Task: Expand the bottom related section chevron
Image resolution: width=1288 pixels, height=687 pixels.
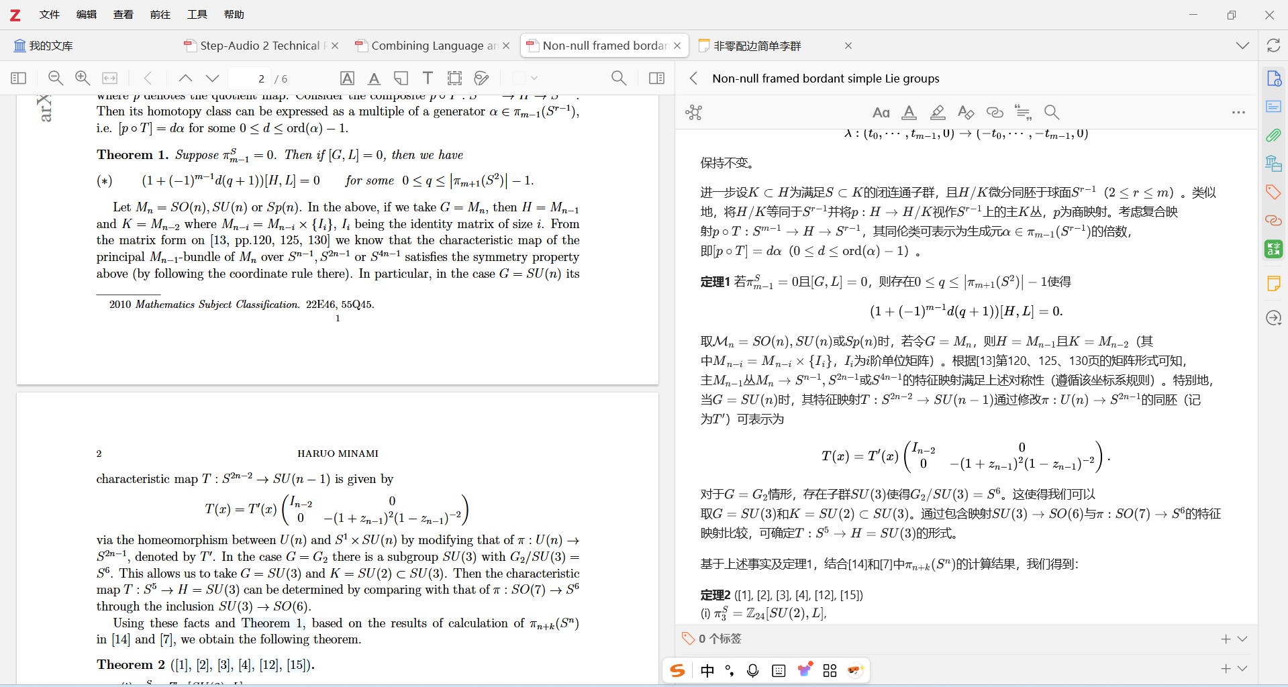Action: point(1242,668)
